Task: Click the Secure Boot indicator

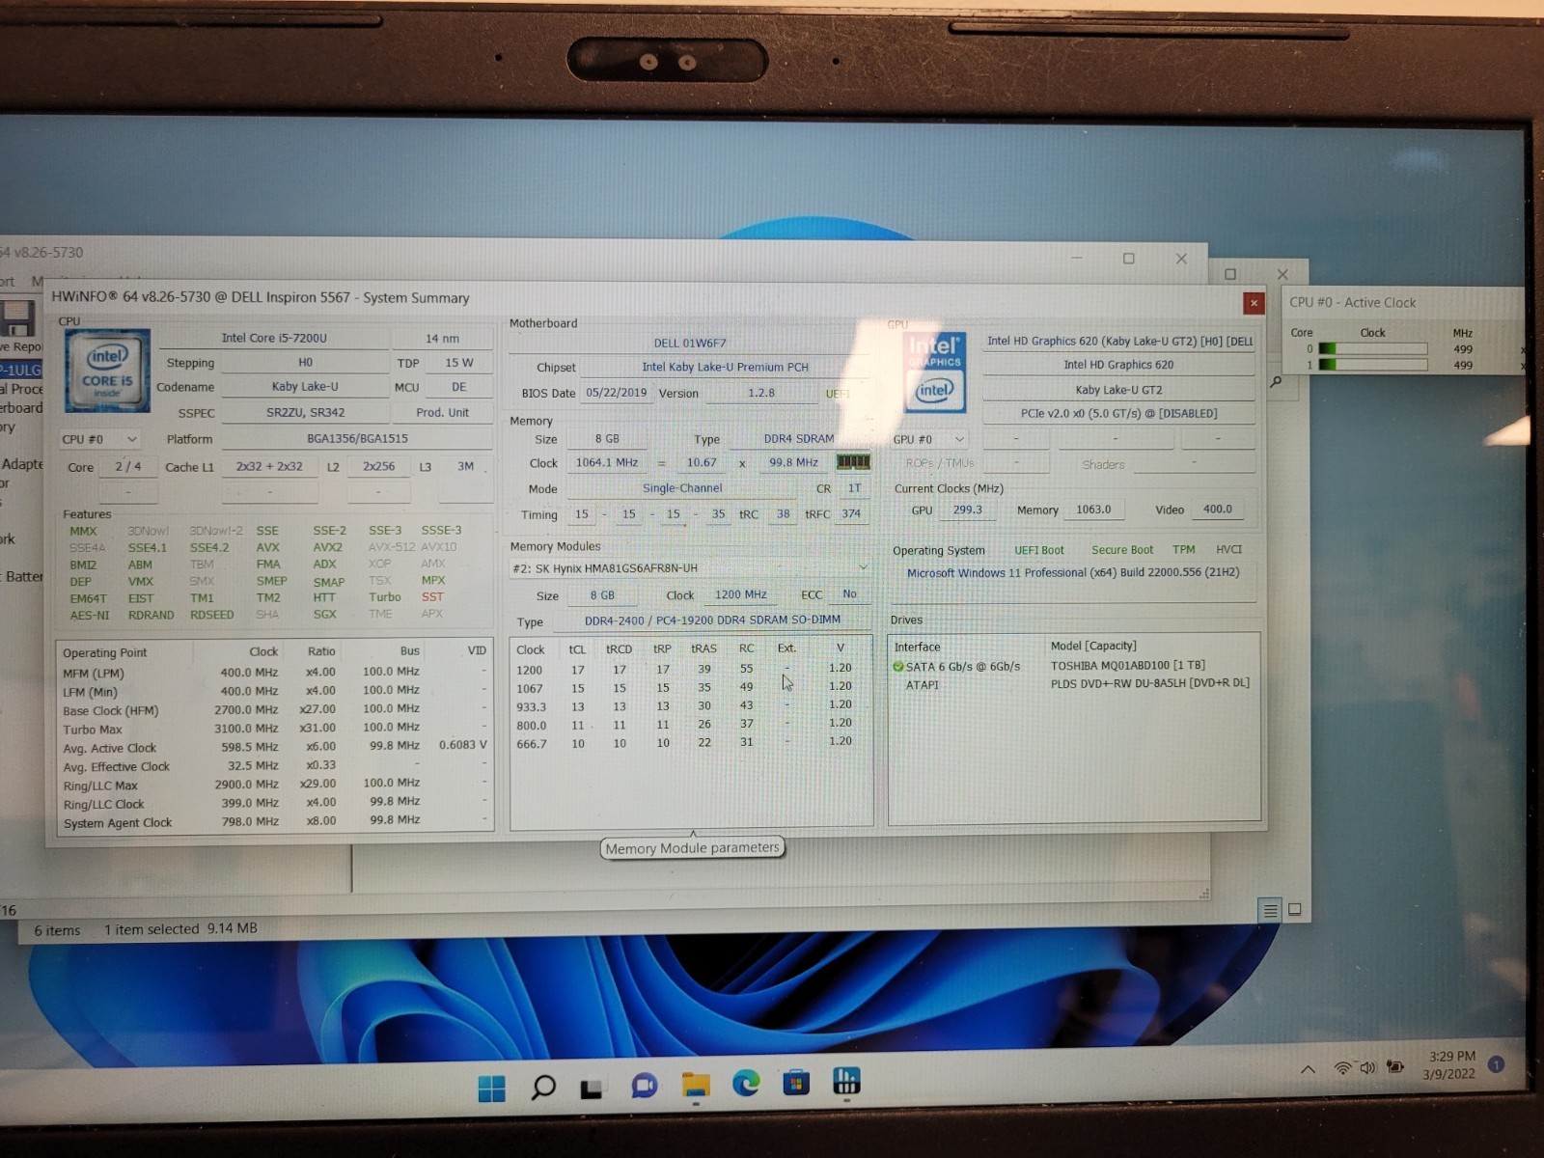Action: [1121, 549]
